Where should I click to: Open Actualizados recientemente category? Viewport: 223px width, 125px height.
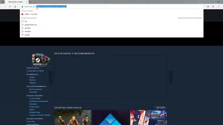tap(39, 101)
